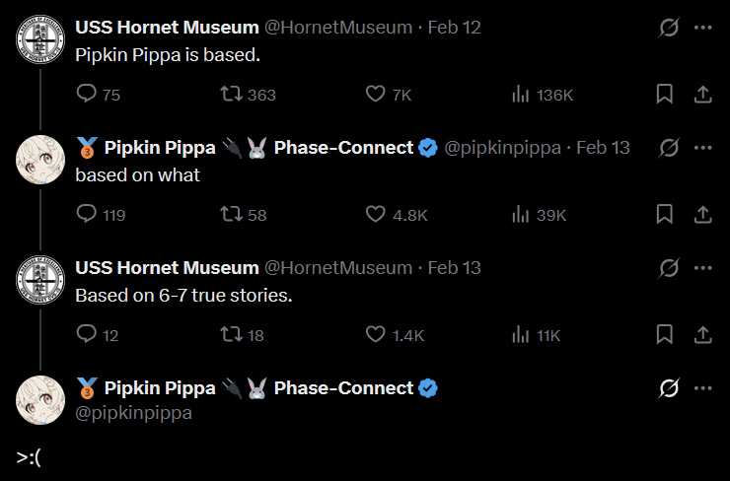Open the Feb 12 timestamp link
This screenshot has height=481, width=730.
point(454,28)
